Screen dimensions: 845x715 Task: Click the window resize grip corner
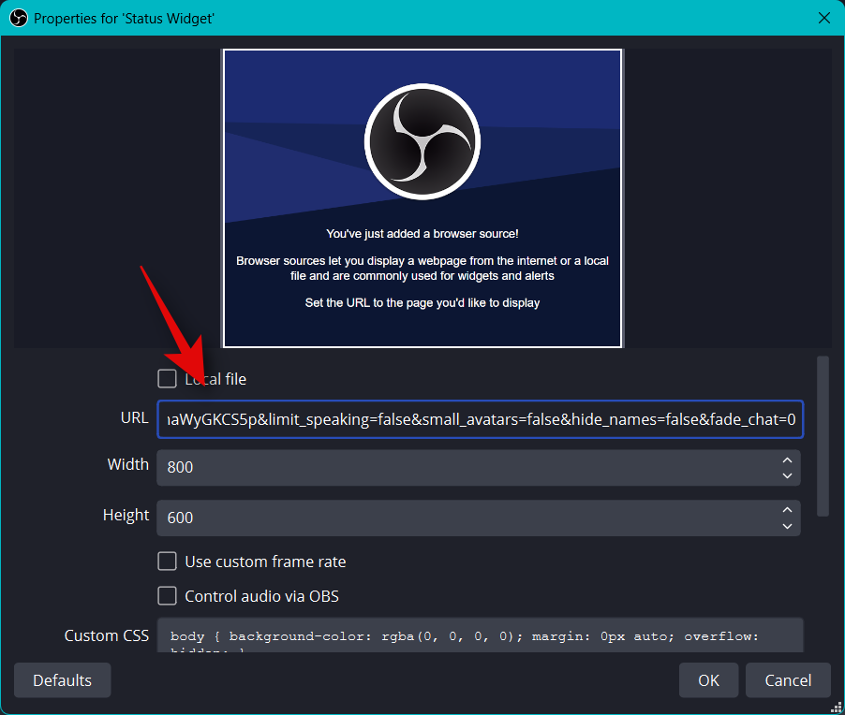[836, 707]
